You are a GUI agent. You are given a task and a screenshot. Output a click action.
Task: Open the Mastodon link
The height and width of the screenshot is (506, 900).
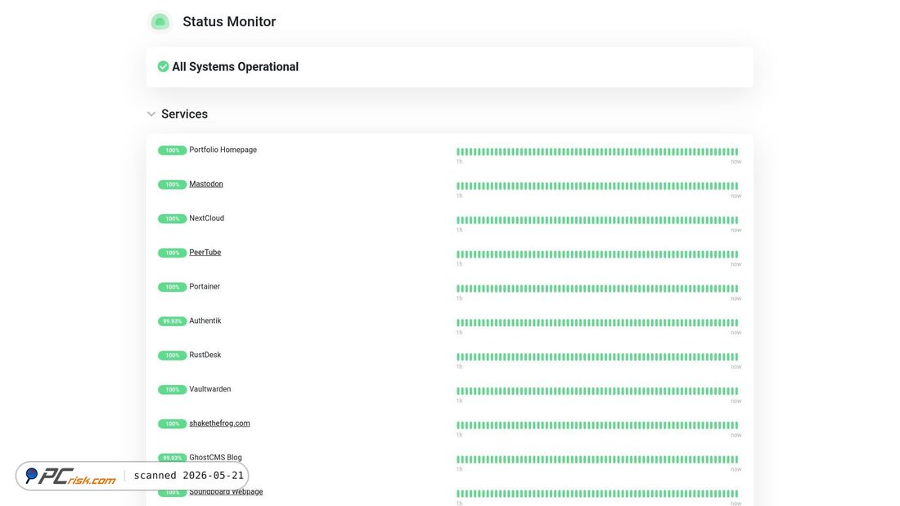(206, 184)
